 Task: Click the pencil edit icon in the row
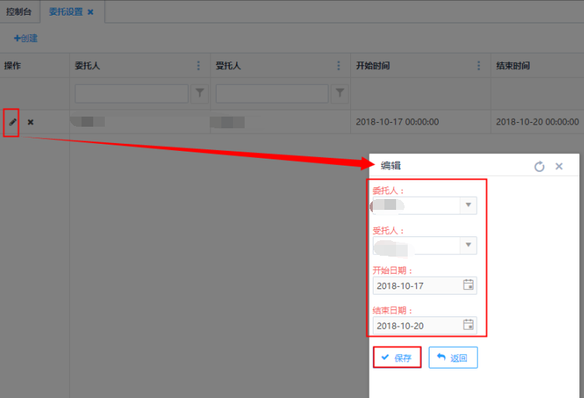tap(12, 122)
